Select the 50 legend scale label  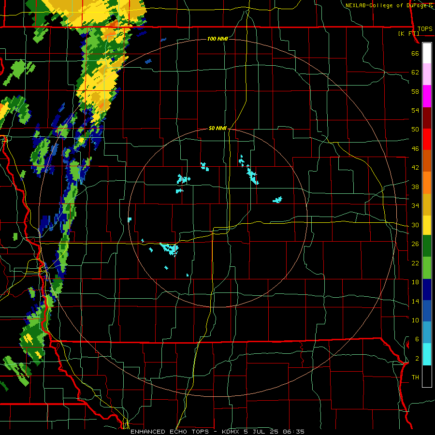pos(415,130)
